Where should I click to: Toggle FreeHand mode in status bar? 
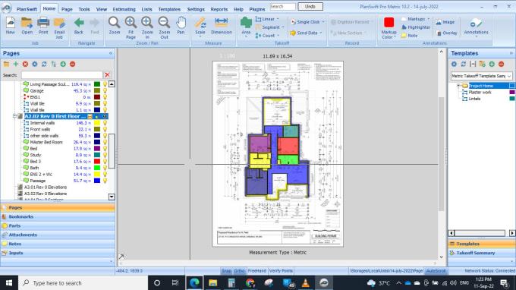[x=256, y=271]
